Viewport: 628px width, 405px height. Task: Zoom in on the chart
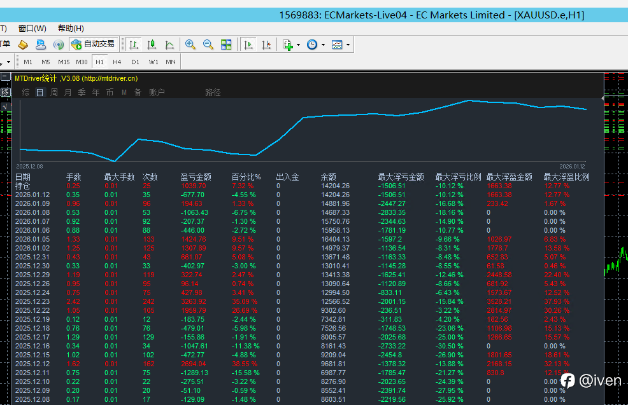coord(190,45)
